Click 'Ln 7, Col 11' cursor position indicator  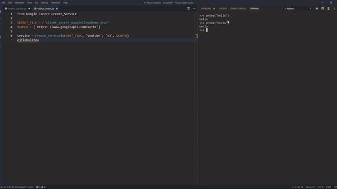[x=297, y=187]
